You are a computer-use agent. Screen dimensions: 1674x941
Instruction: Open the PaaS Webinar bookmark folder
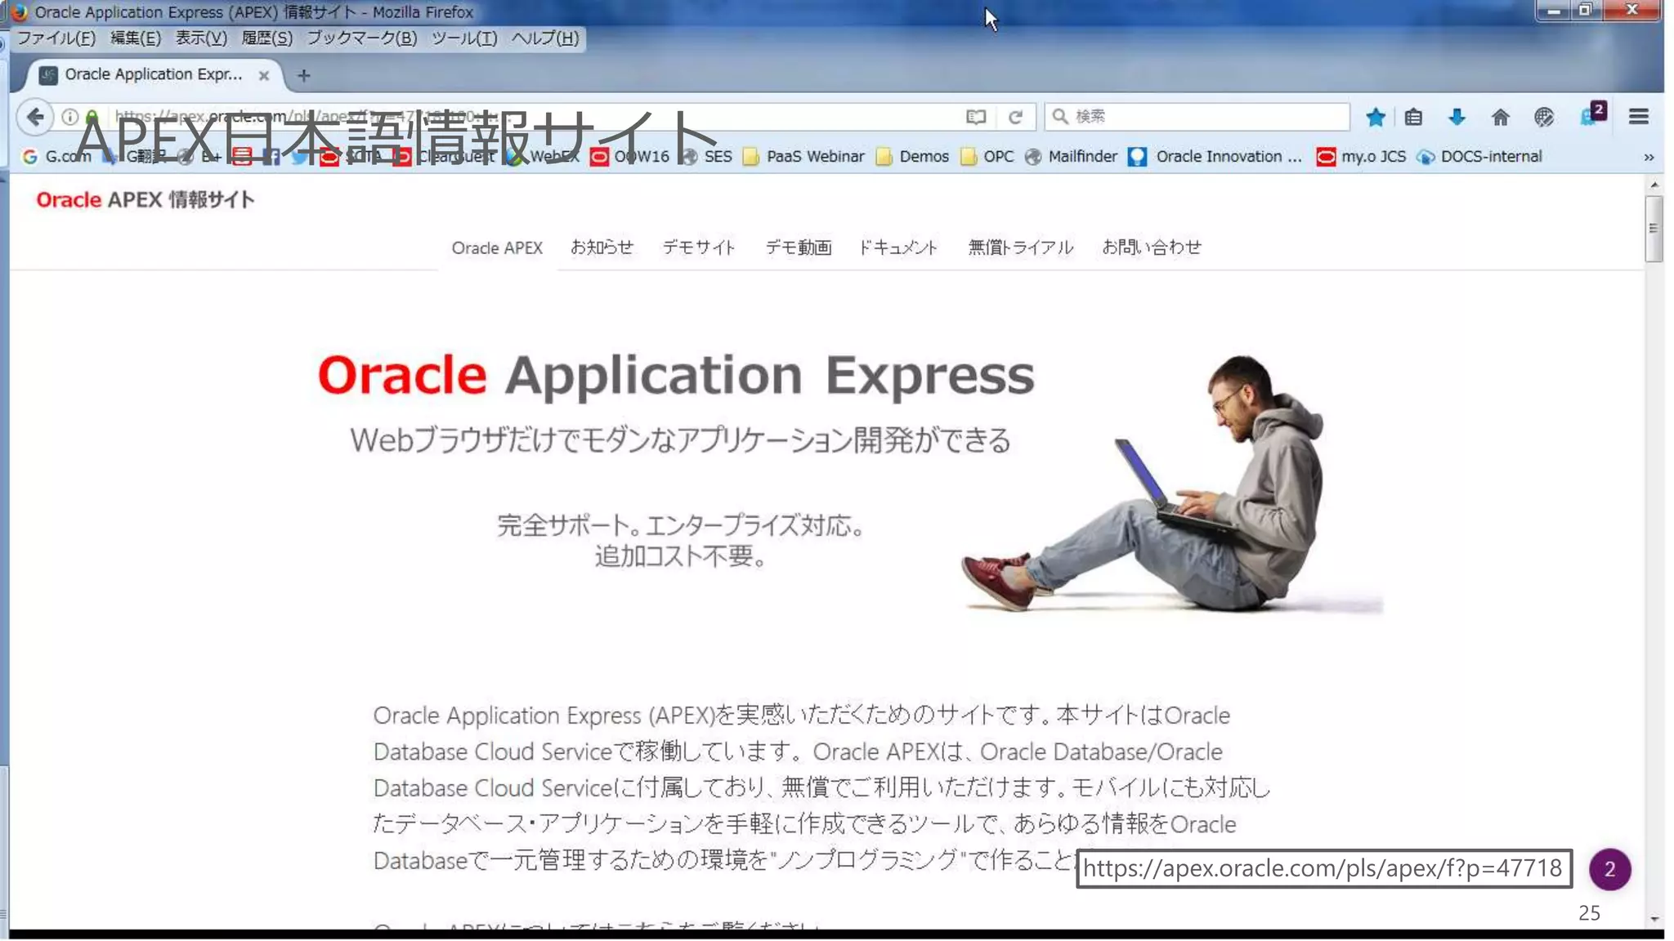tap(803, 156)
